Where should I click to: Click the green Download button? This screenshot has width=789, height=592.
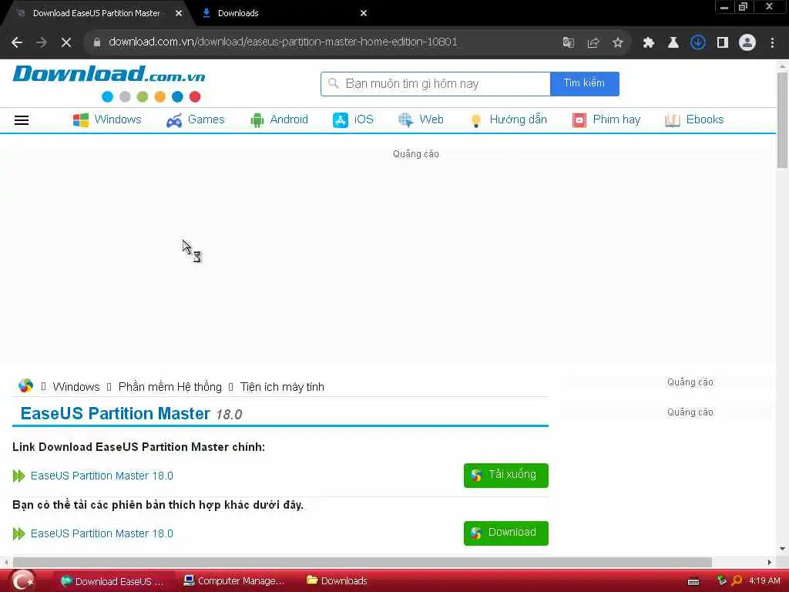(x=505, y=533)
